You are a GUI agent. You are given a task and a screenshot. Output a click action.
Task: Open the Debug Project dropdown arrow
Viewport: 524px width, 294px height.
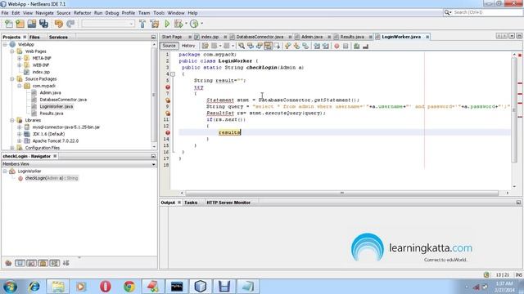coord(186,24)
